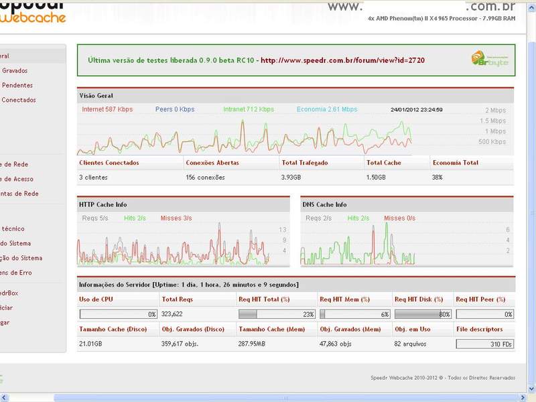The height and width of the screenshot is (402, 536).
Task: Open the speedr.com.br forum link
Action: [342, 60]
